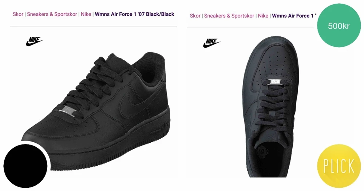
Task: Open the 'Nike' breadcrumb in left listing
Action: 86,14
